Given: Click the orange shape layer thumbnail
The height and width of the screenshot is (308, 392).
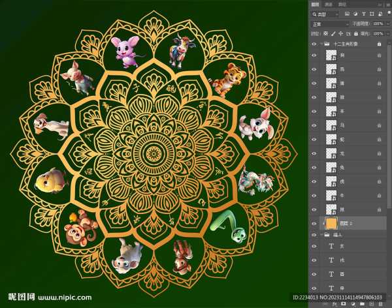Looking at the screenshot, I should click(331, 223).
